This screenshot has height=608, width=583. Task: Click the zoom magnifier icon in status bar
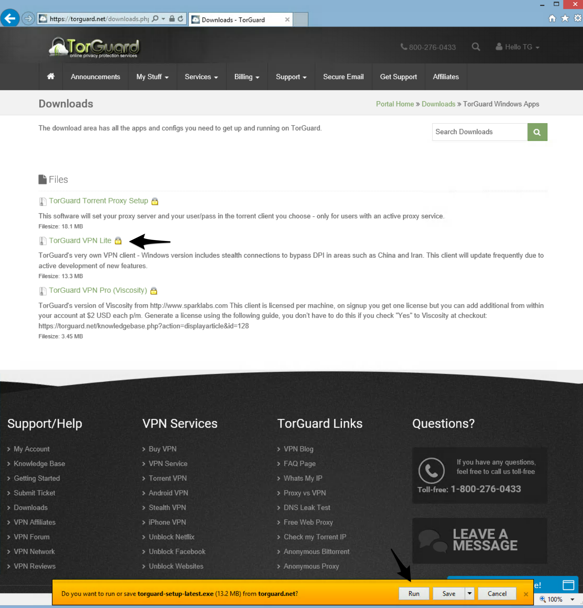click(543, 599)
